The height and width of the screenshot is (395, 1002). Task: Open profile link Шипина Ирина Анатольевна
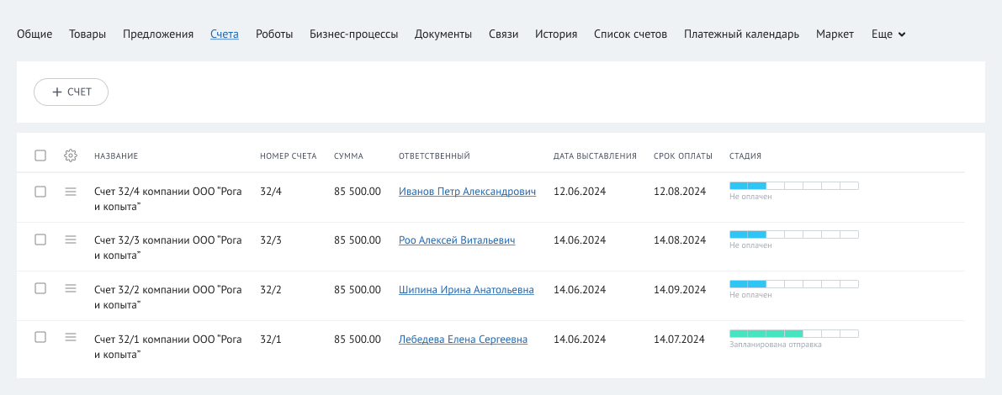pos(466,290)
